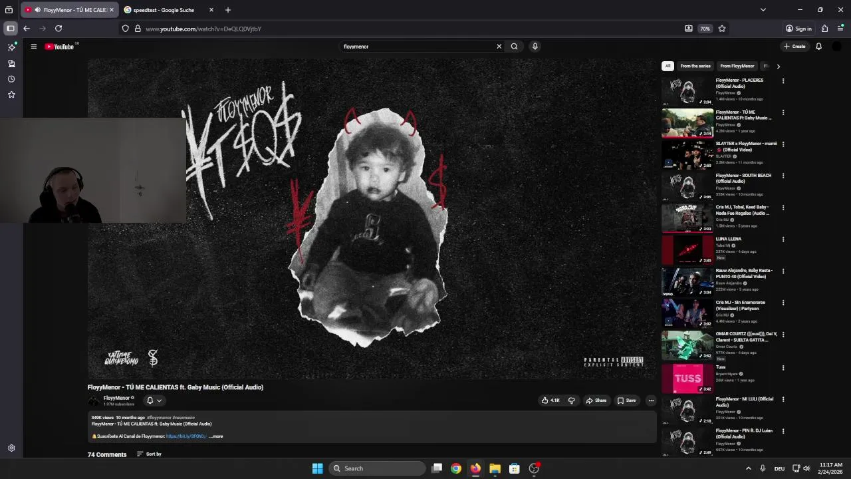Open a new browser tab
851x479 pixels.
[x=228, y=10]
